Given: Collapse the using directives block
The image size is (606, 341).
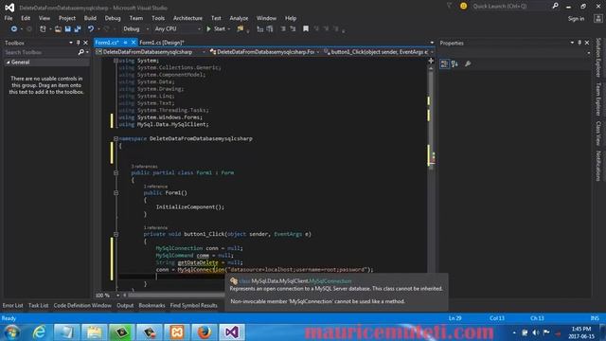Looking at the screenshot, I should coord(116,61).
